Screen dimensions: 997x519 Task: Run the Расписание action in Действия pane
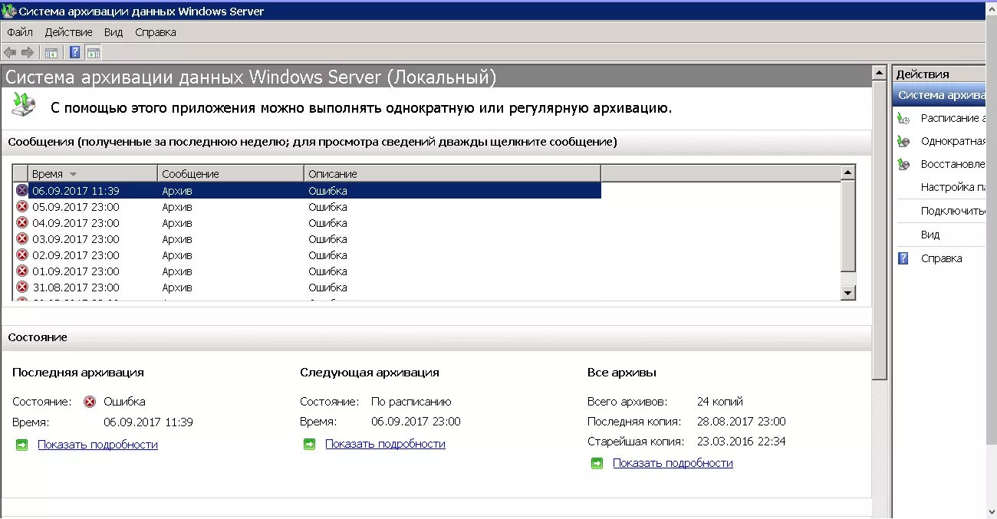[953, 118]
